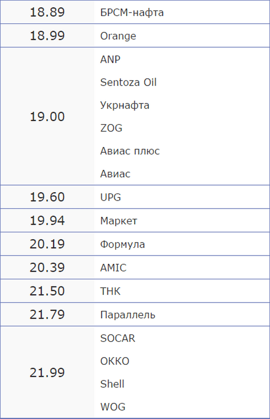Viewport: 270px width, 419px height.
Task: Click the Shell station name
Action: pos(112,384)
